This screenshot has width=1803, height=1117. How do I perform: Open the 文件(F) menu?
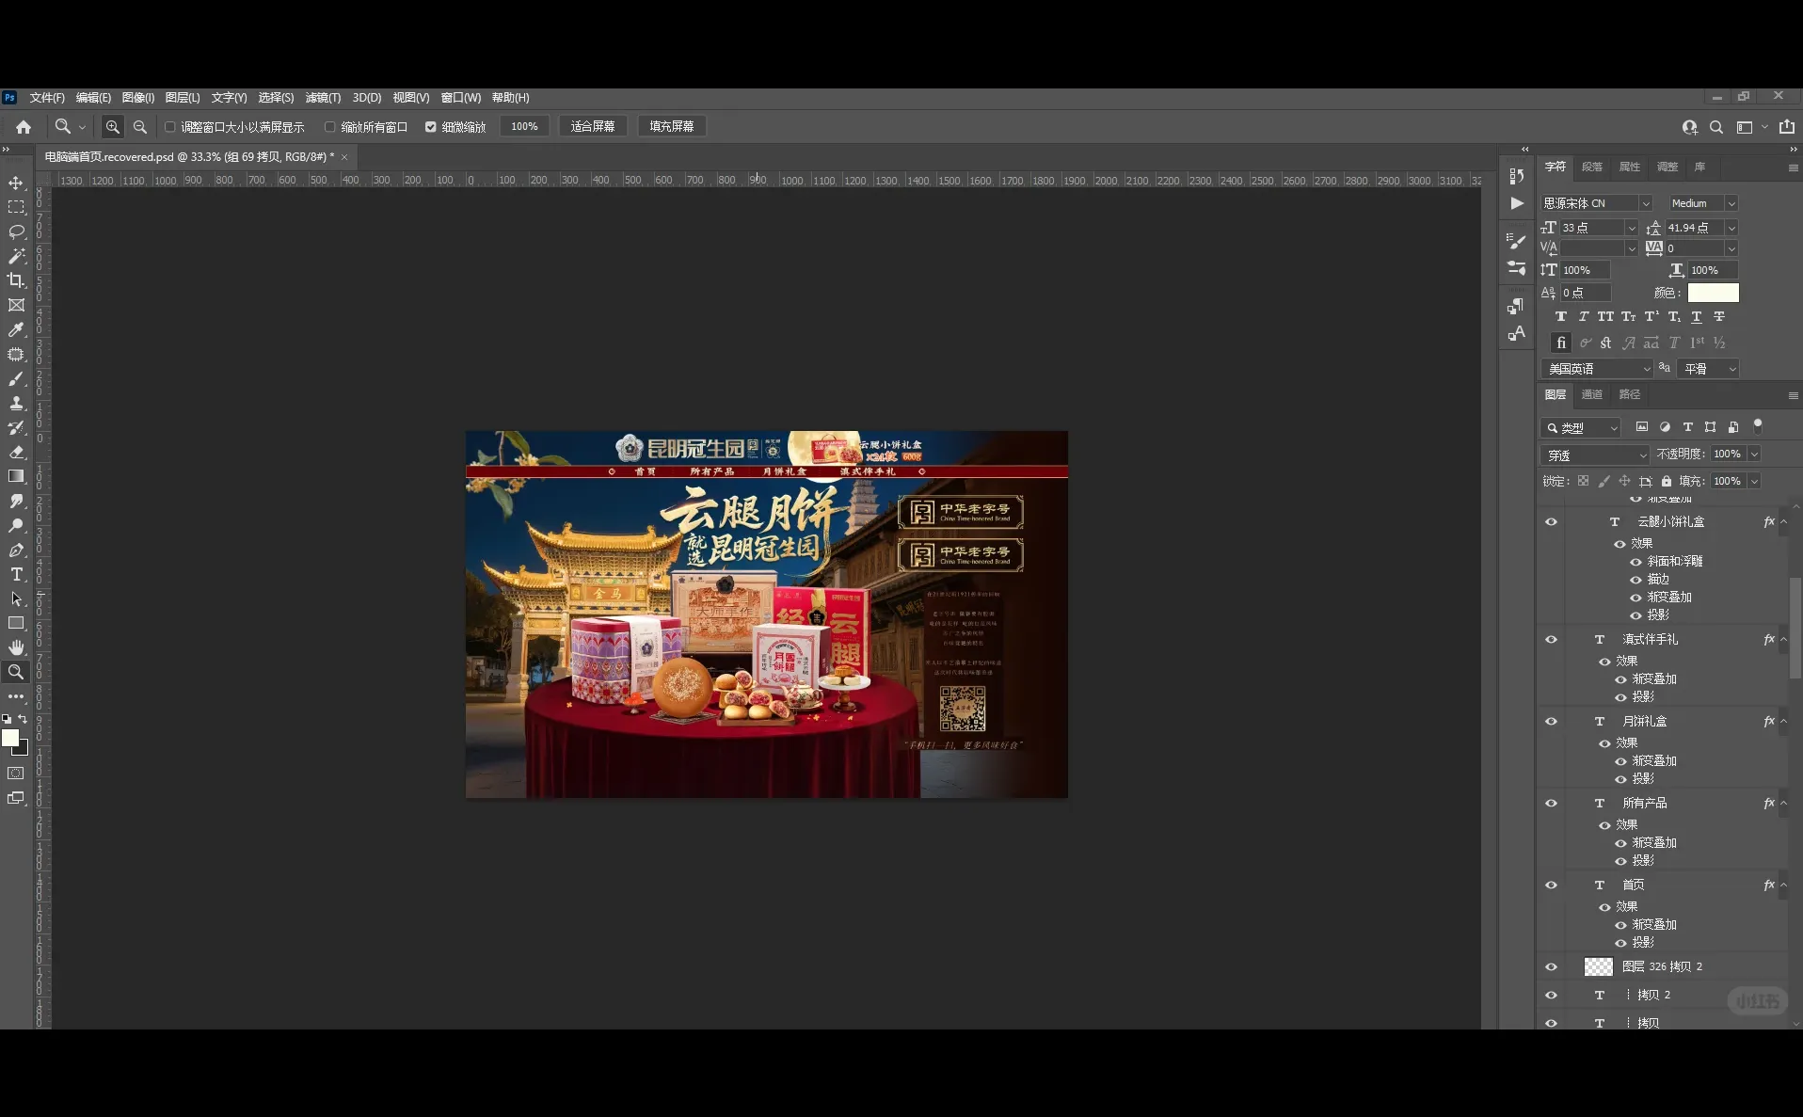tap(47, 98)
